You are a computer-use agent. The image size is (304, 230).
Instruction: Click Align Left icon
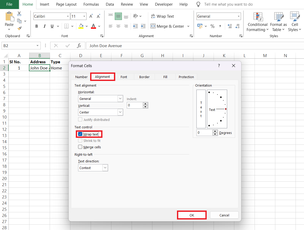(110, 26)
